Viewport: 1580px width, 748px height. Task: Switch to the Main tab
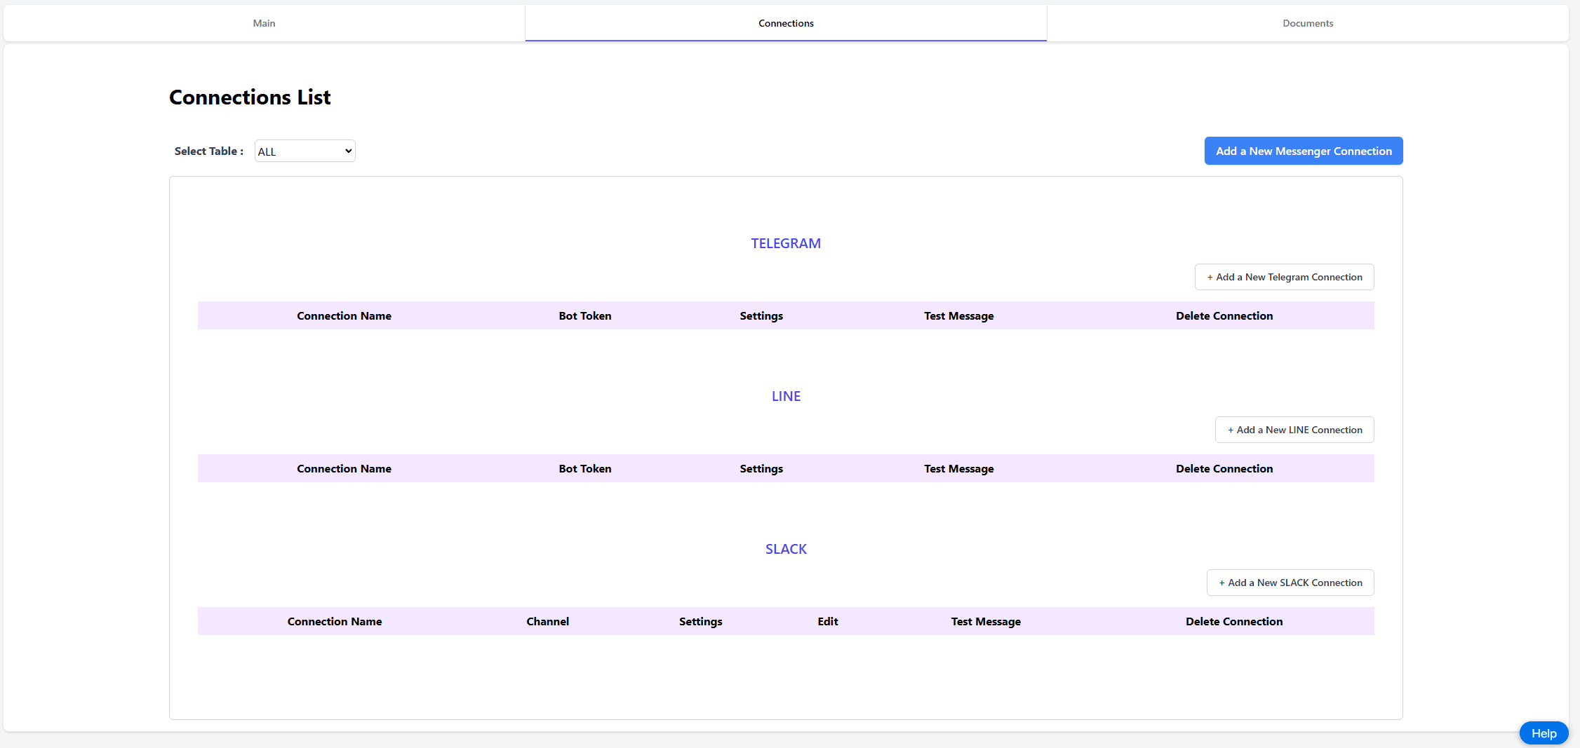pyautogui.click(x=264, y=23)
